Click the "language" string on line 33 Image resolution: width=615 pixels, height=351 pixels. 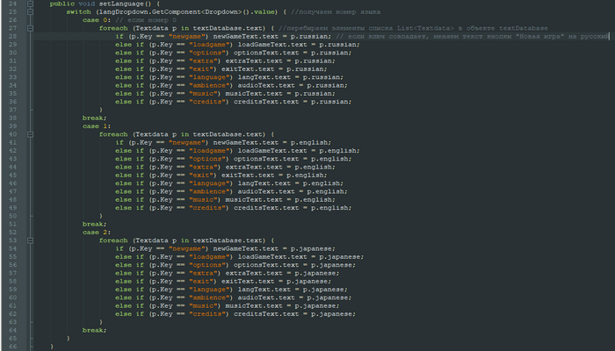click(209, 77)
